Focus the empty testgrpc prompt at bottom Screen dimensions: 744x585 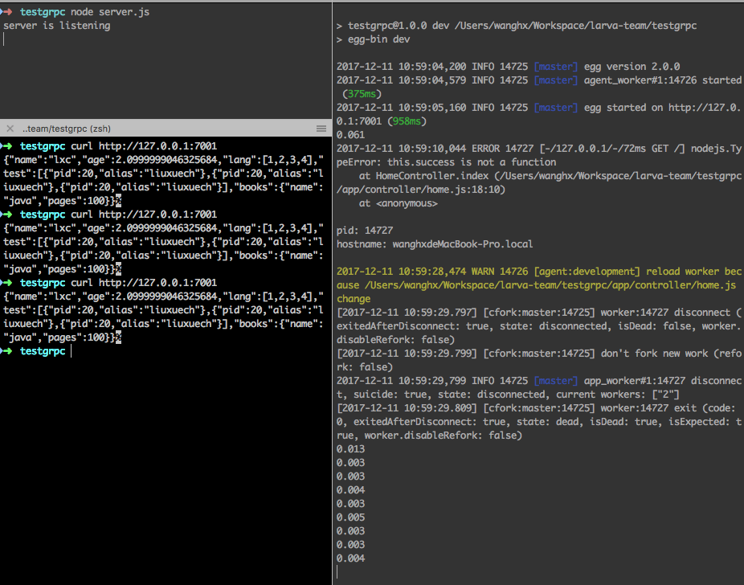[x=72, y=351]
